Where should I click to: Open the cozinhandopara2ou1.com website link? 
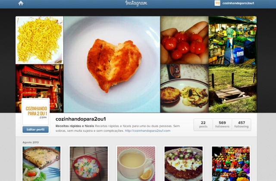(147, 131)
